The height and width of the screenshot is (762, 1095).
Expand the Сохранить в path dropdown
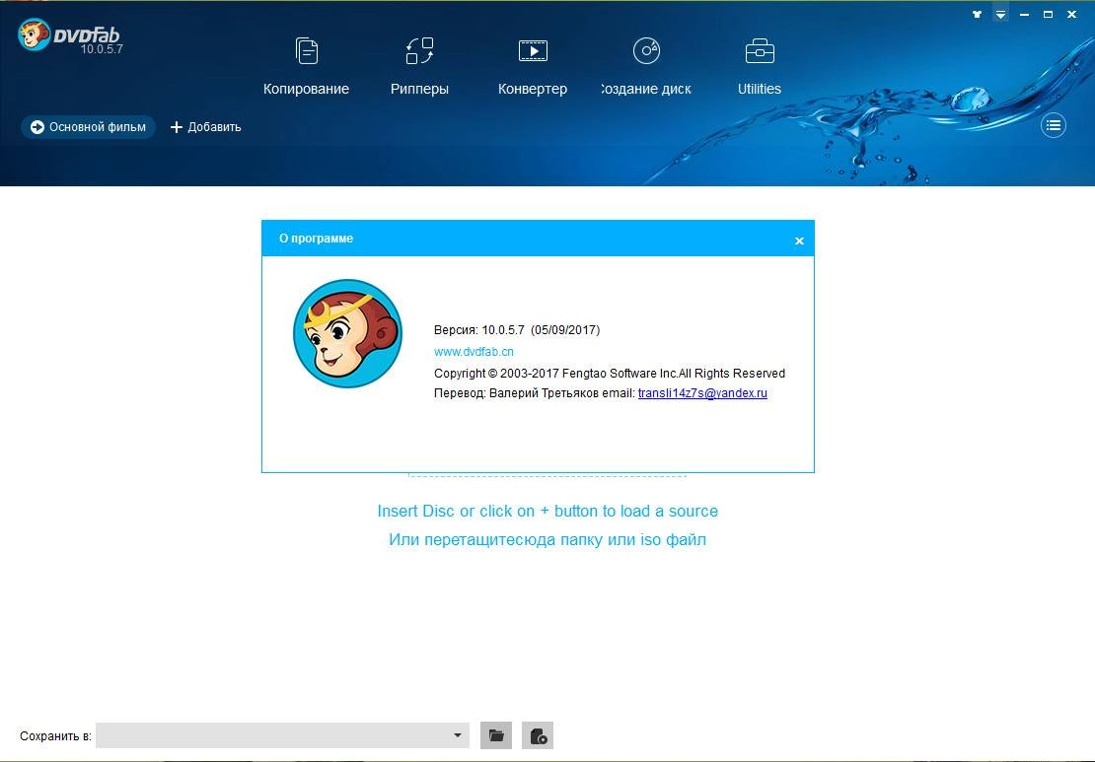[x=458, y=735]
